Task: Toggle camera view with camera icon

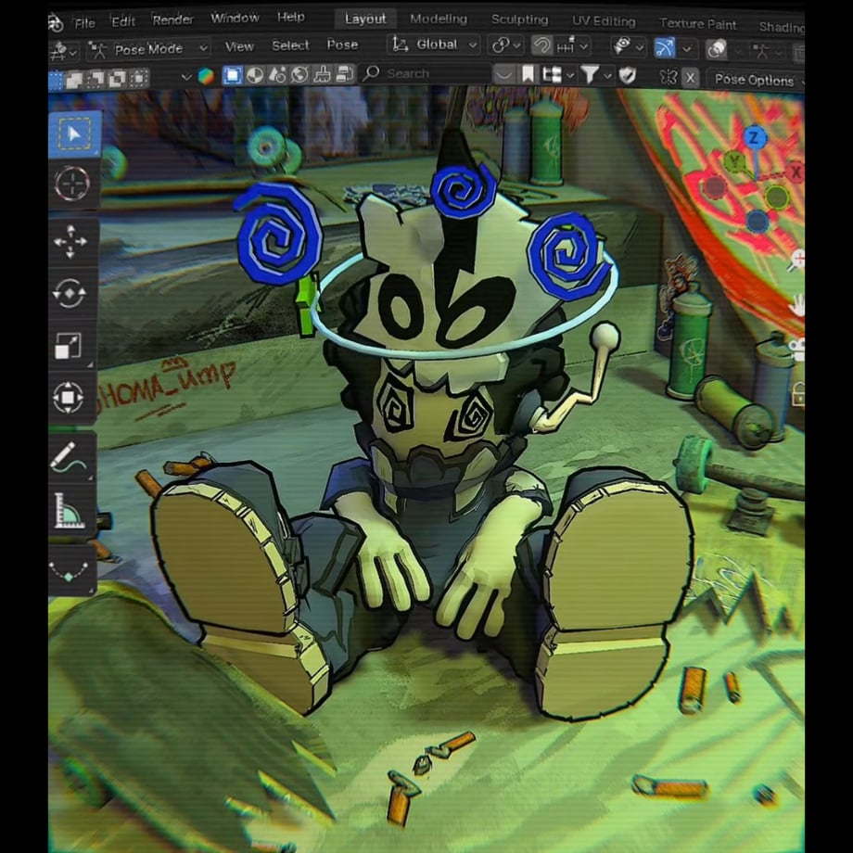Action: (x=798, y=350)
